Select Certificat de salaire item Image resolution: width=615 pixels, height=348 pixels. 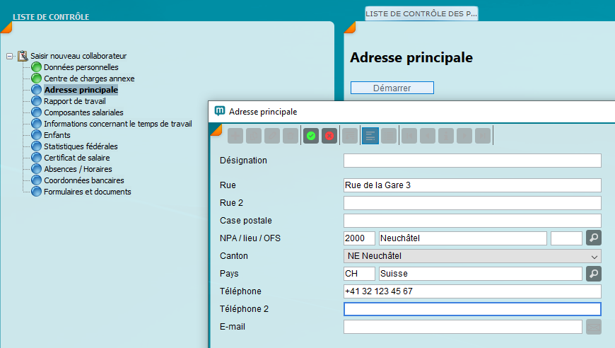pyautogui.click(x=76, y=158)
